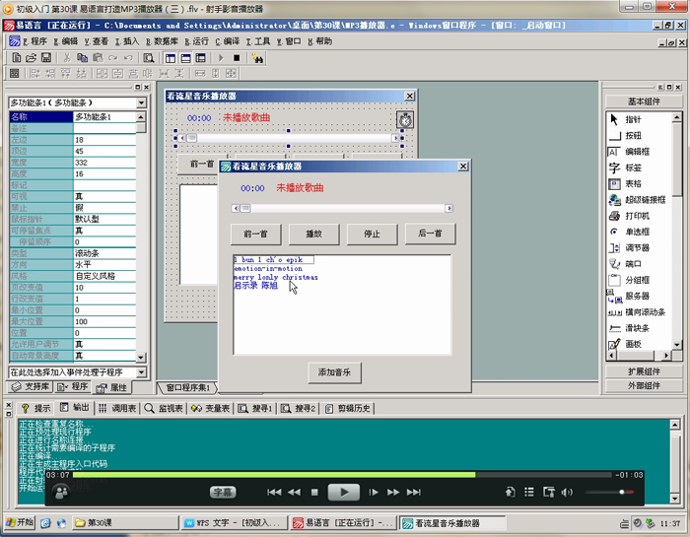
Task: Click the Run triangle toolbar icon
Action: 221,58
